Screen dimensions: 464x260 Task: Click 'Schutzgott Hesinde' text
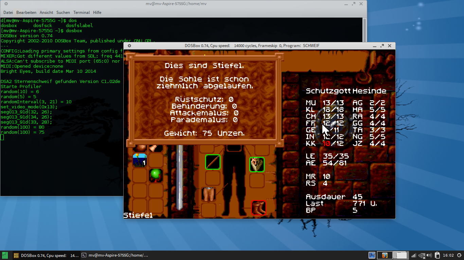pos(346,91)
